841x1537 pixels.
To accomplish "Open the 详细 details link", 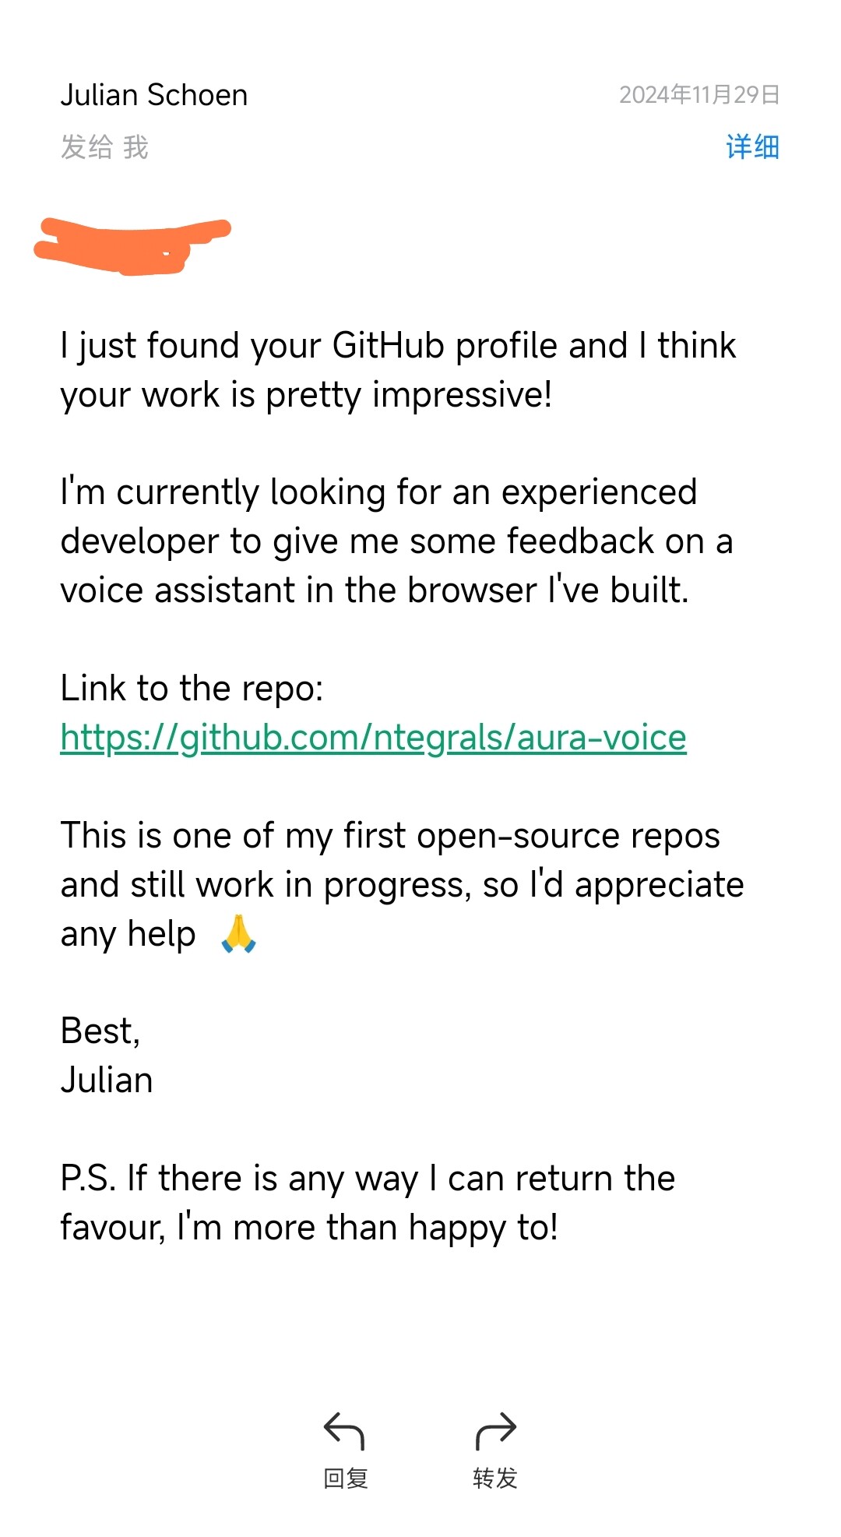I will click(752, 146).
